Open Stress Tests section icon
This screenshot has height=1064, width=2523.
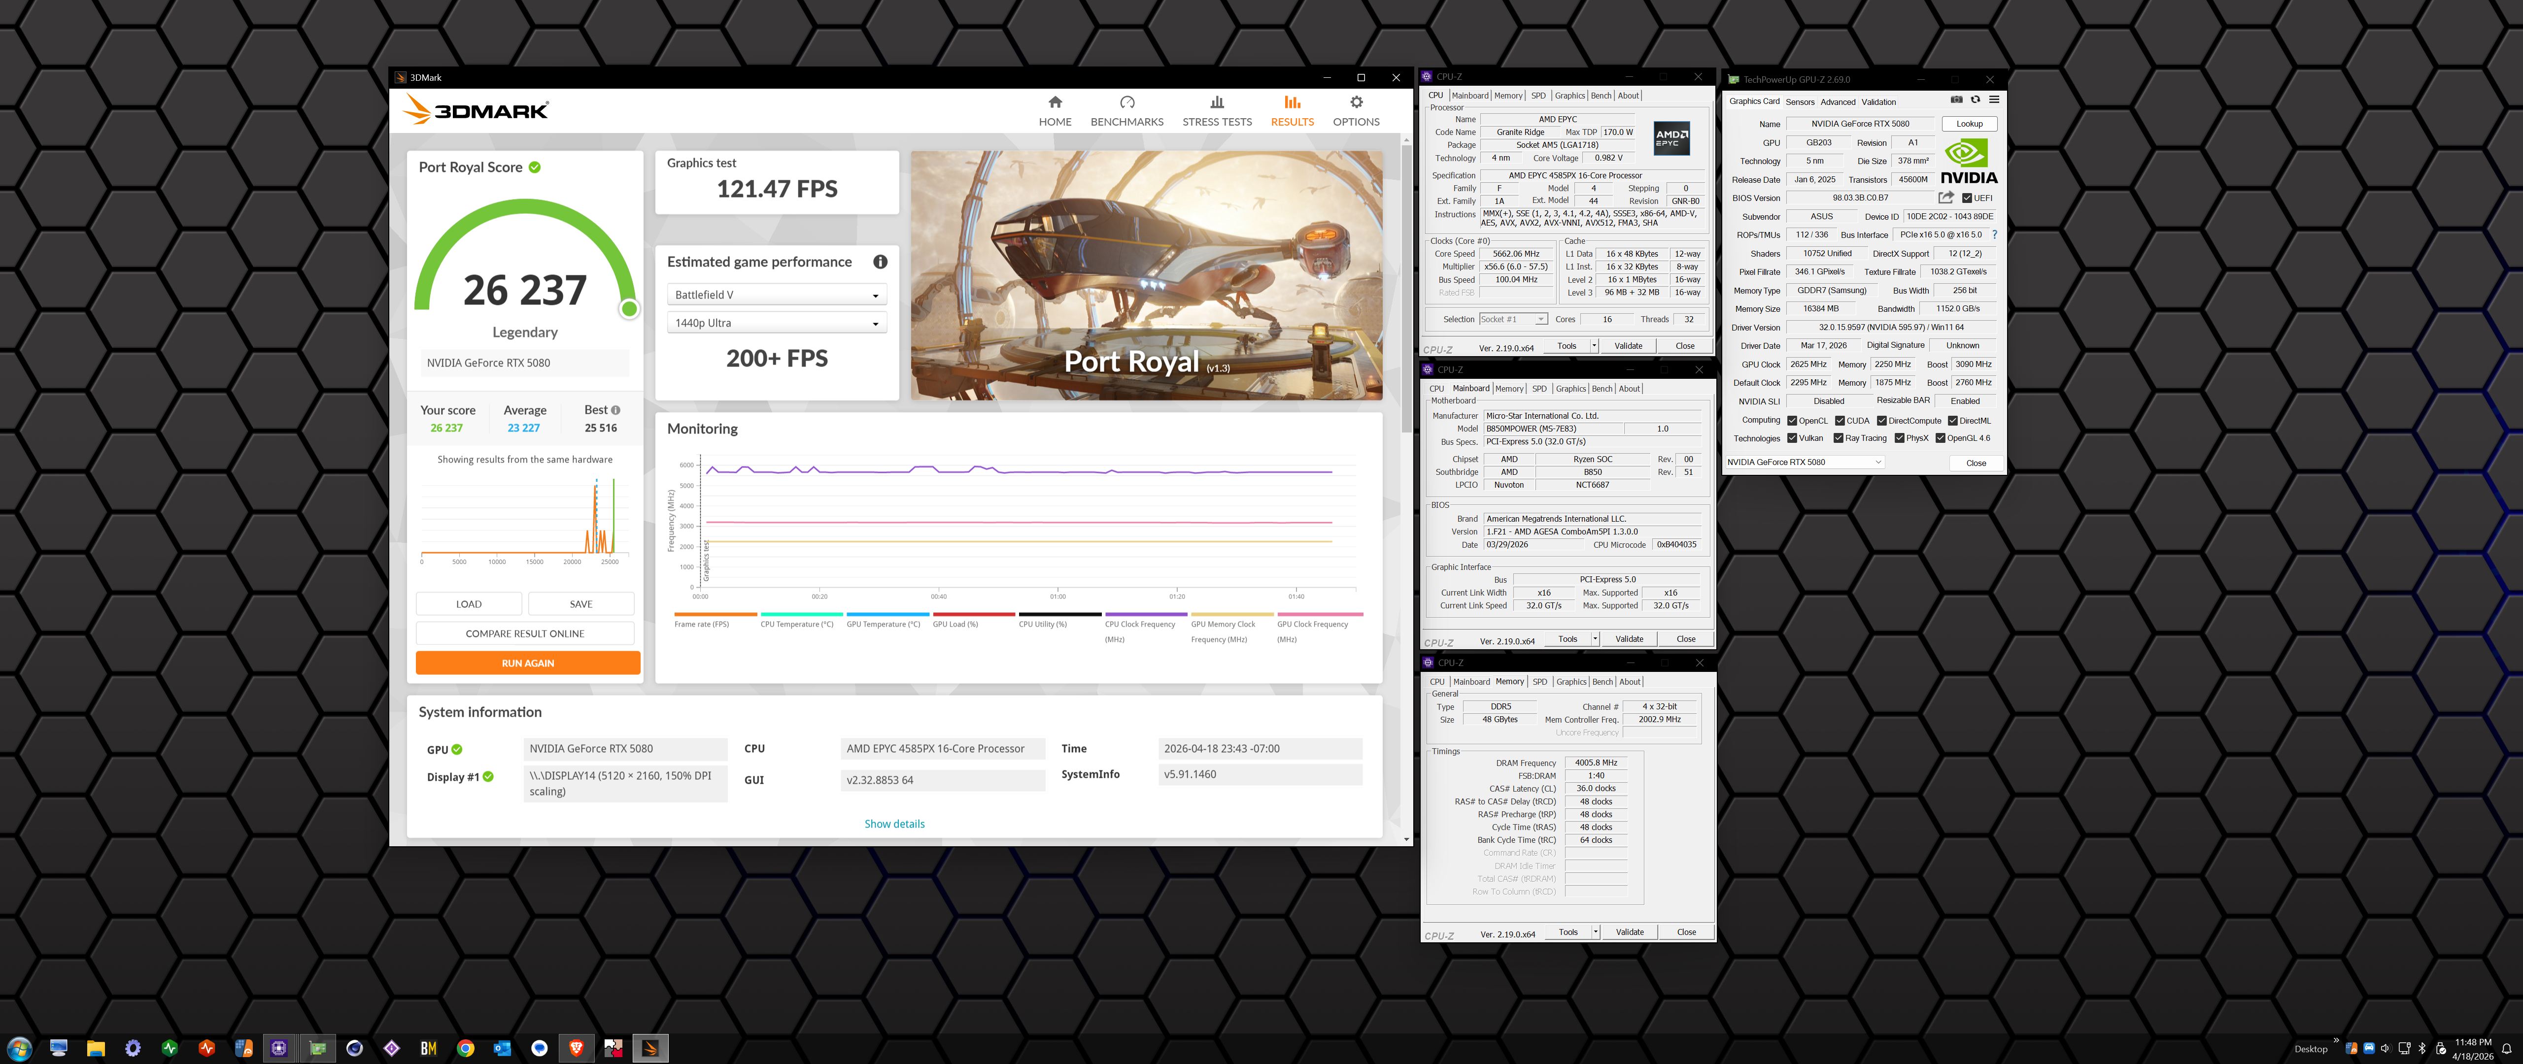click(1217, 102)
